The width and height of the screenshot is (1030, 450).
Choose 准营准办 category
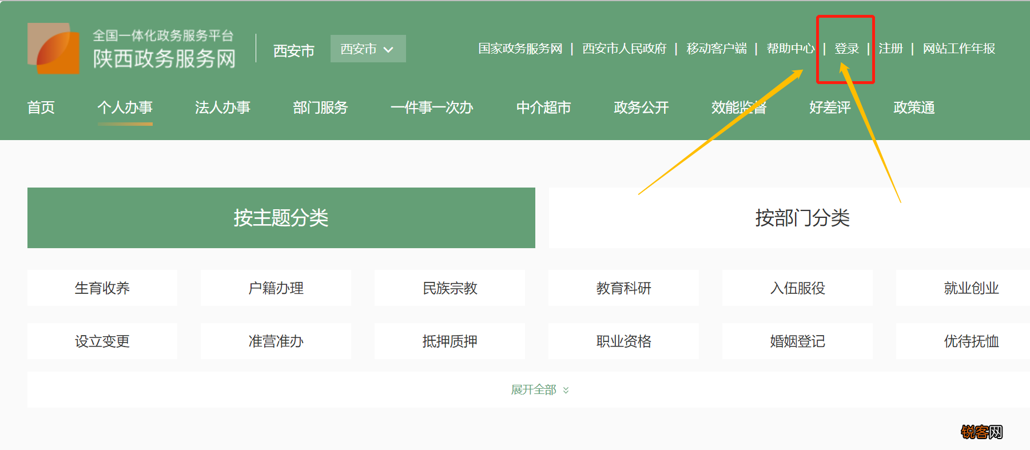point(276,341)
